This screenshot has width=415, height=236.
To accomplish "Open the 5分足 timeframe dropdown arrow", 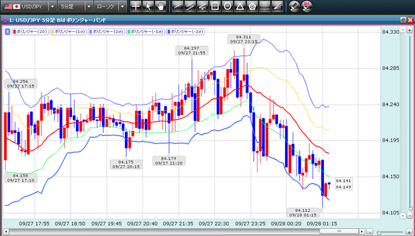I will coord(89,6).
